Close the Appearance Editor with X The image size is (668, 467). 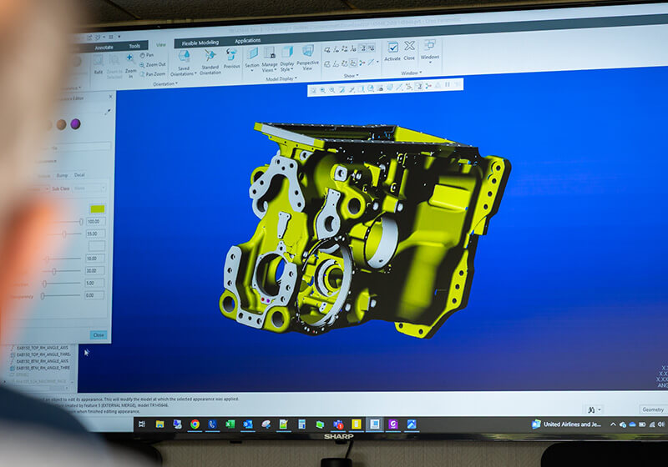pyautogui.click(x=111, y=97)
